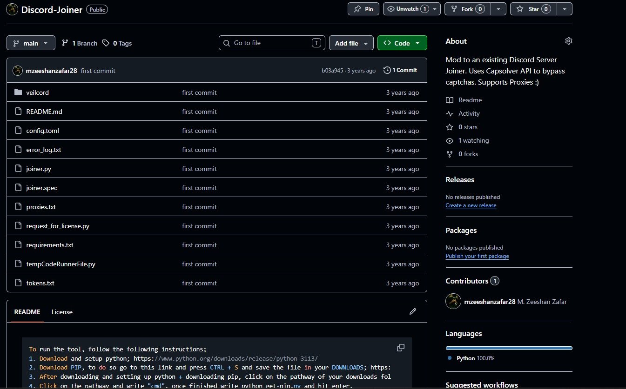Open mzeeshanzafar28 contributor profile link
Image resolution: width=626 pixels, height=389 pixels.
(x=490, y=302)
